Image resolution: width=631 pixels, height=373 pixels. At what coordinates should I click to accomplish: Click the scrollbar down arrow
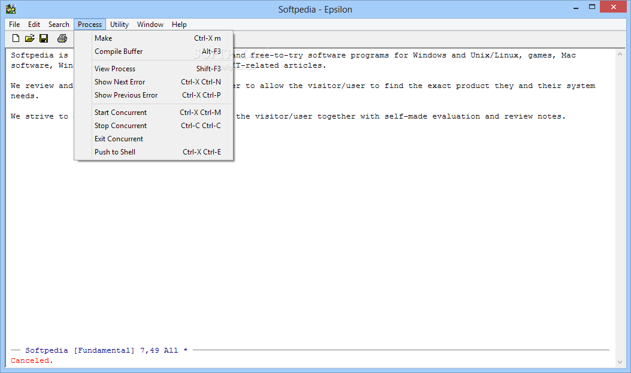[x=620, y=362]
